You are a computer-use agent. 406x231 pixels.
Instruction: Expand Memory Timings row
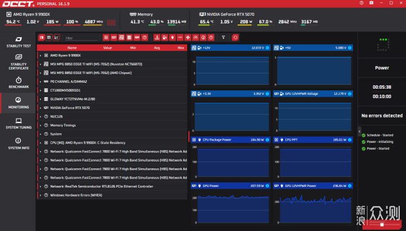point(41,125)
